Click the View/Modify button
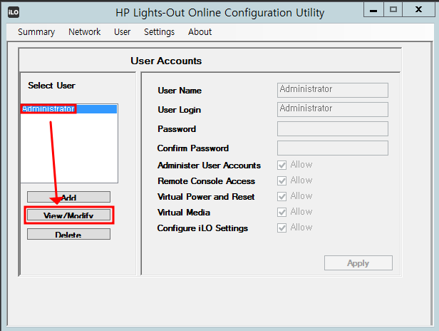This screenshot has width=439, height=331. pos(68,215)
